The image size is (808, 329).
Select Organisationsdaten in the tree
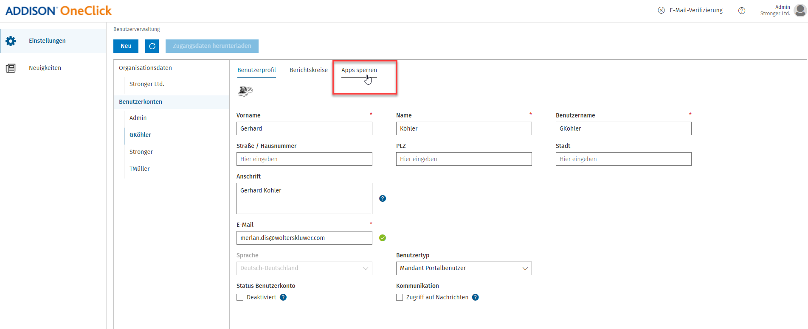pyautogui.click(x=145, y=68)
